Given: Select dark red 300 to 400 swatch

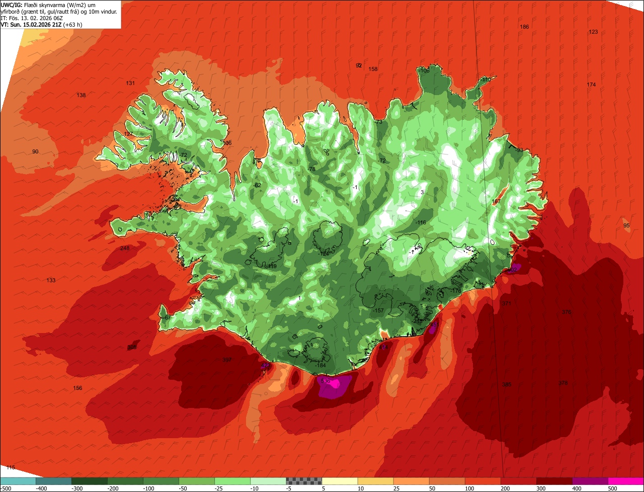Looking at the screenshot, I should point(554,481).
